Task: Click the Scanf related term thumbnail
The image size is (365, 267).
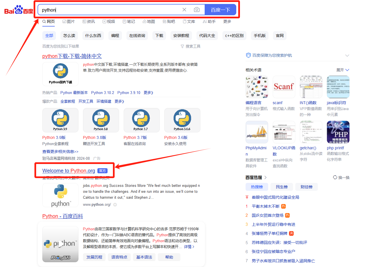Action: coord(284,87)
